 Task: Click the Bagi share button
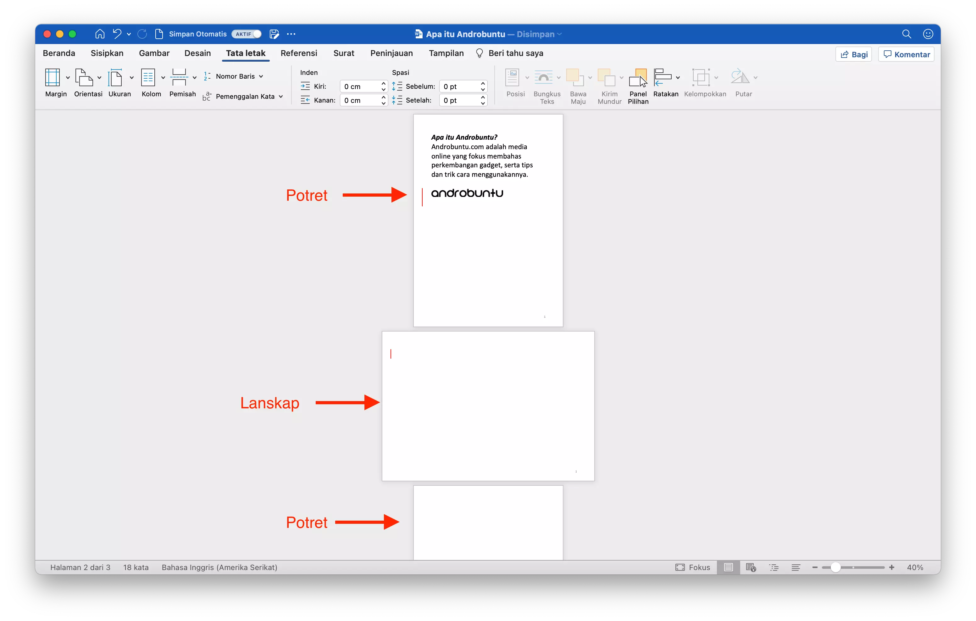point(853,54)
